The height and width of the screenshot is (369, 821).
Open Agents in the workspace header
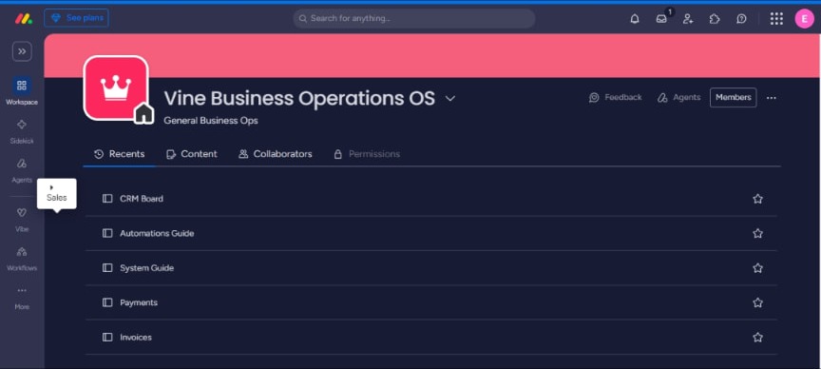pos(679,98)
